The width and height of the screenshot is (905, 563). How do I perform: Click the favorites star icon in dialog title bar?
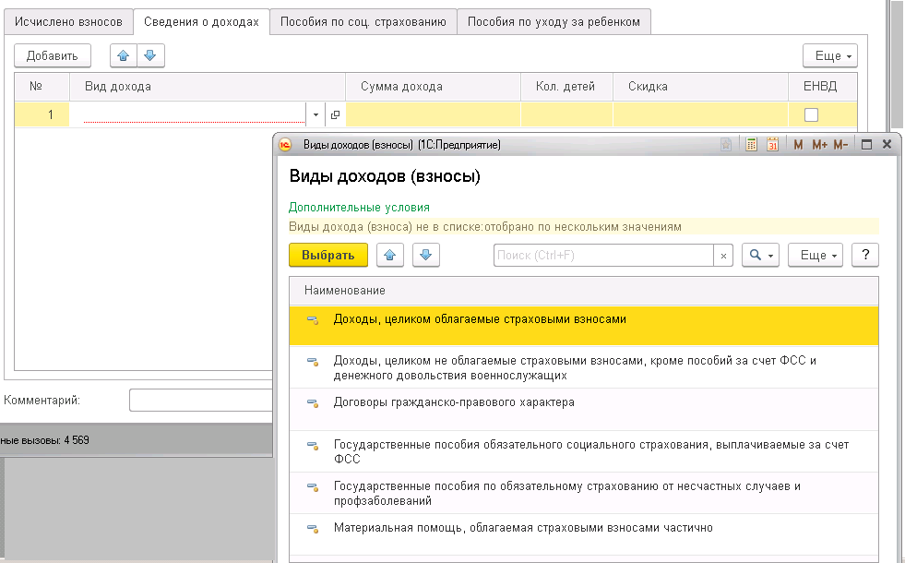coord(727,145)
